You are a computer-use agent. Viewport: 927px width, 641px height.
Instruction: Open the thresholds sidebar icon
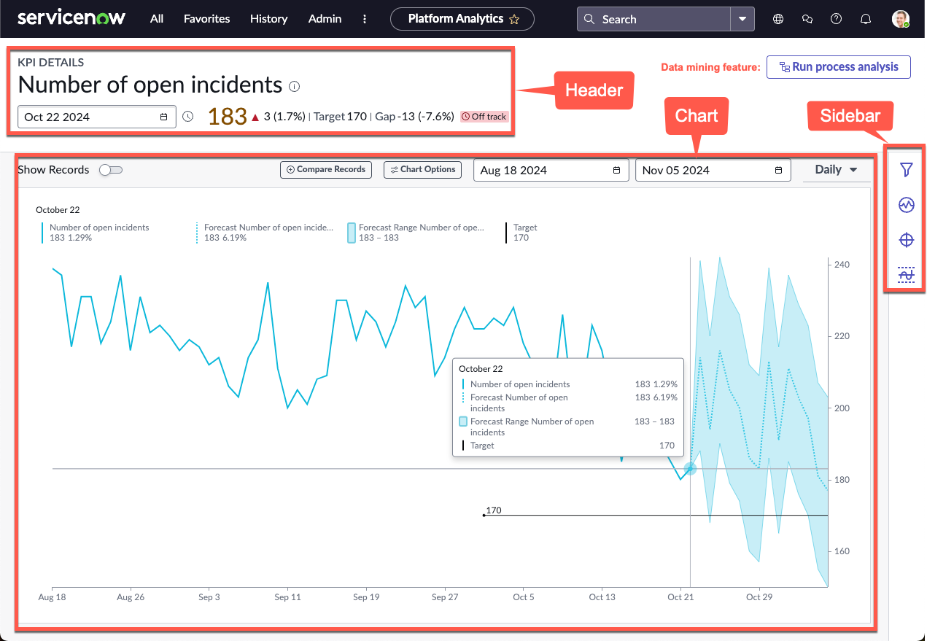[x=906, y=275]
